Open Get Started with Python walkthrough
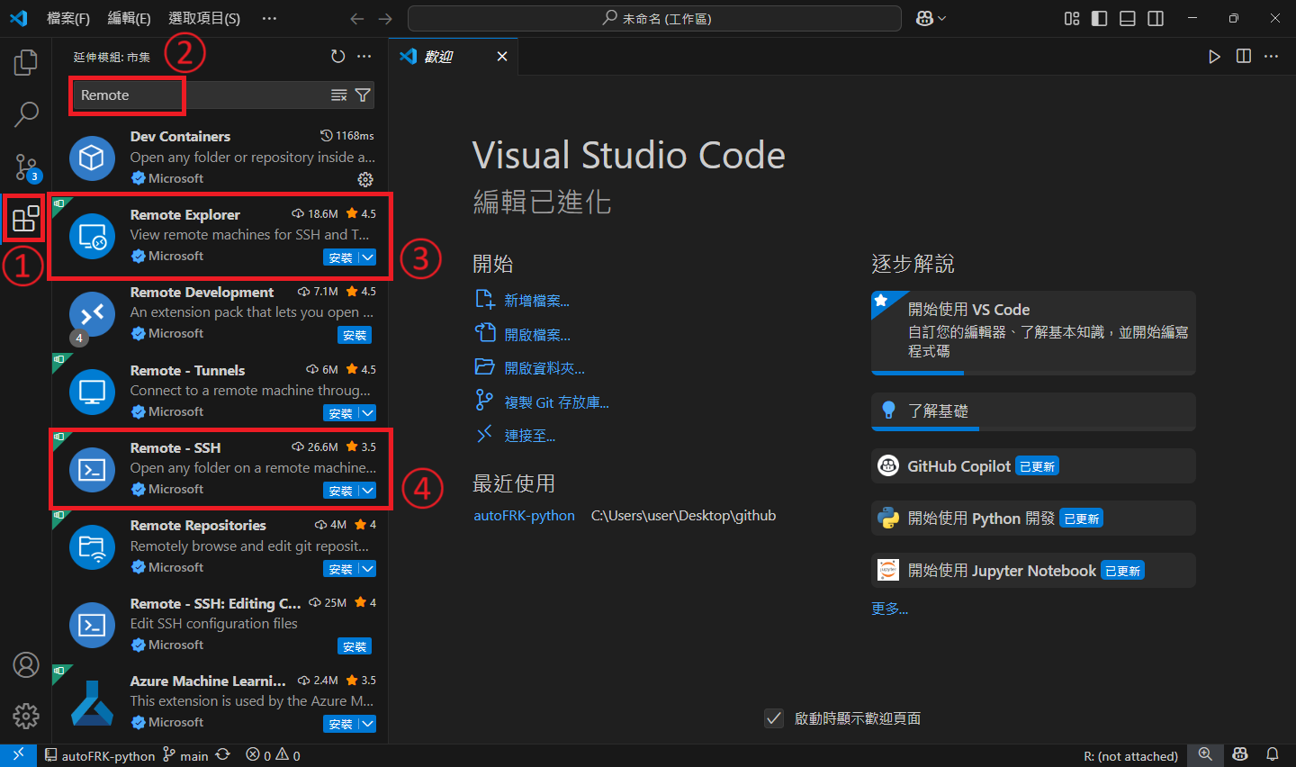1296x767 pixels. pos(1033,519)
